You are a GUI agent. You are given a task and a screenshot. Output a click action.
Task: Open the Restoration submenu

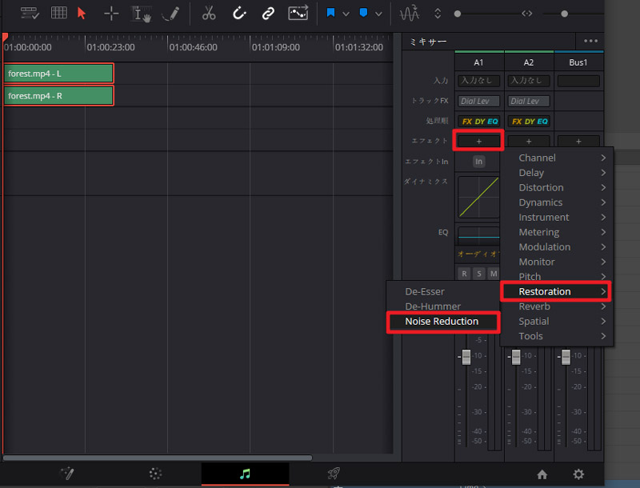555,291
